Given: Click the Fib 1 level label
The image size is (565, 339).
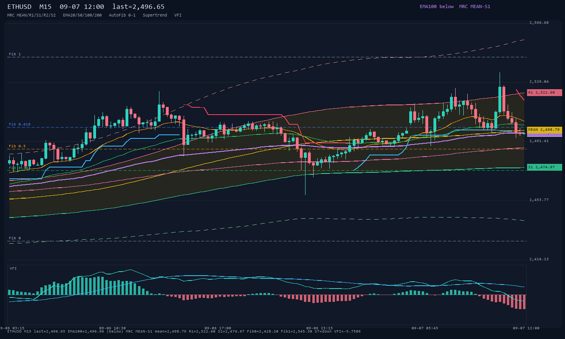Looking at the screenshot, I should click(15, 54).
